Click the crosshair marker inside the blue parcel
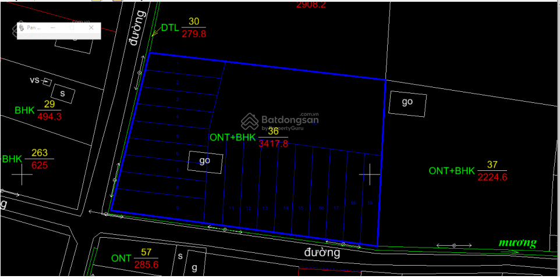 point(369,174)
